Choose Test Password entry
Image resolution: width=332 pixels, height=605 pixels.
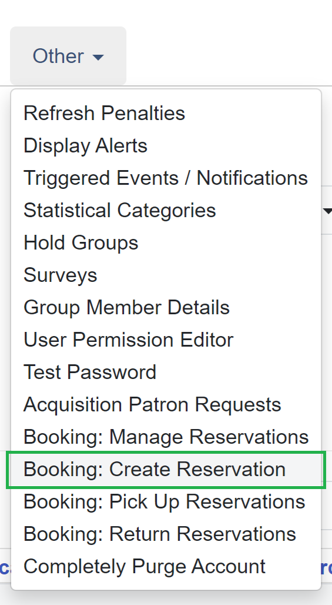point(166,373)
